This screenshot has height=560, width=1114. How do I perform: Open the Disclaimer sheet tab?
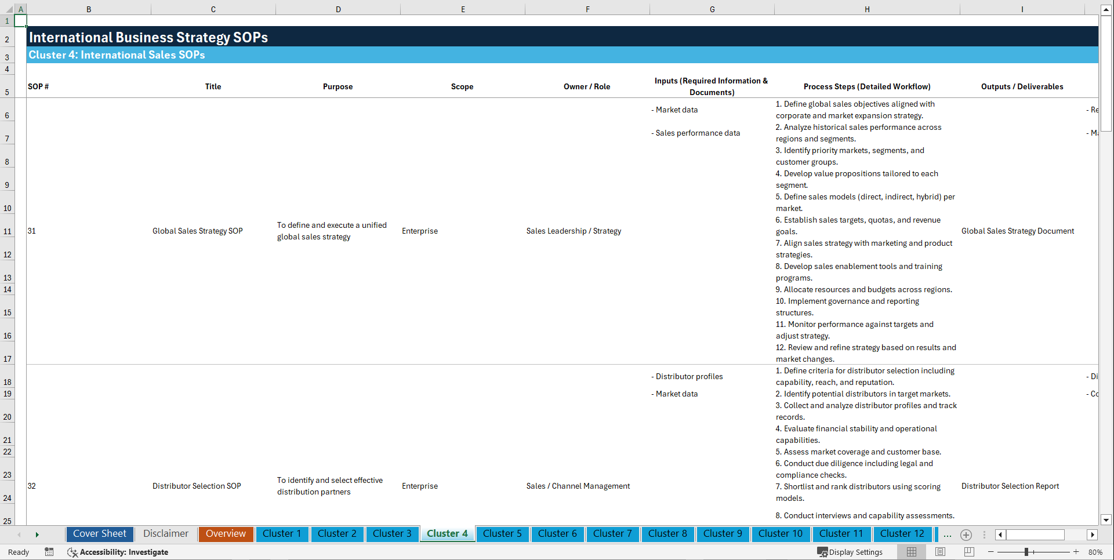165,534
